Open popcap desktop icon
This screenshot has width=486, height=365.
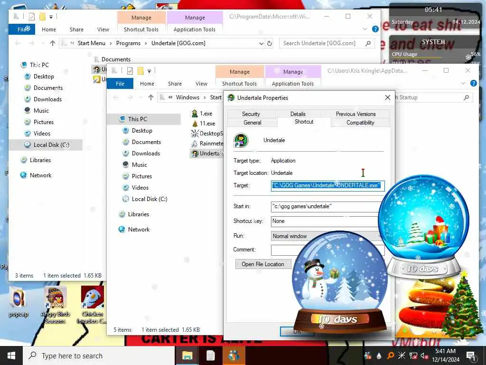point(19,303)
